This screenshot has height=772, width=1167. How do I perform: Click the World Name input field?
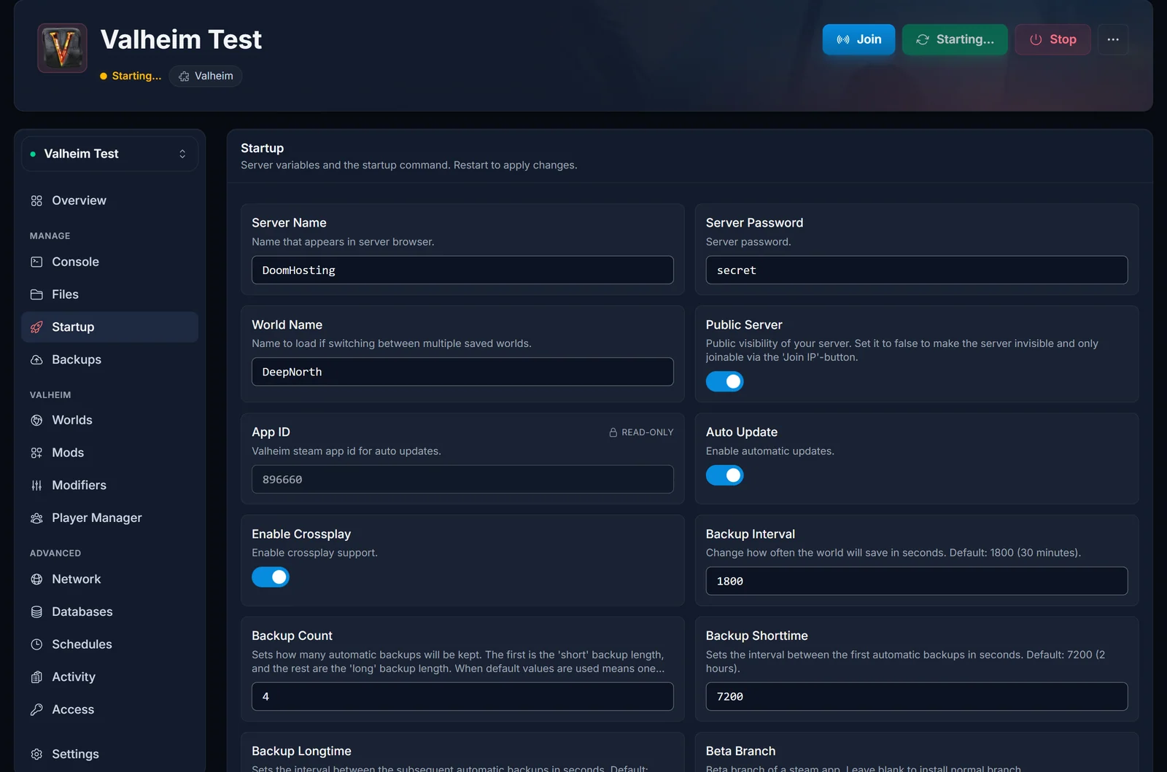coord(462,372)
